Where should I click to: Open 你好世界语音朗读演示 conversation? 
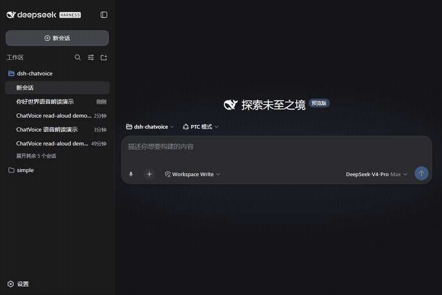57,101
